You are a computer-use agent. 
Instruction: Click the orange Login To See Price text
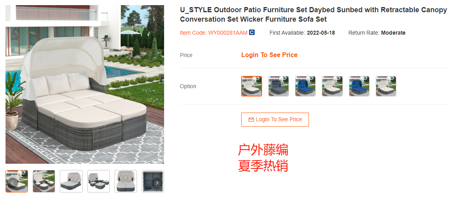click(x=269, y=55)
